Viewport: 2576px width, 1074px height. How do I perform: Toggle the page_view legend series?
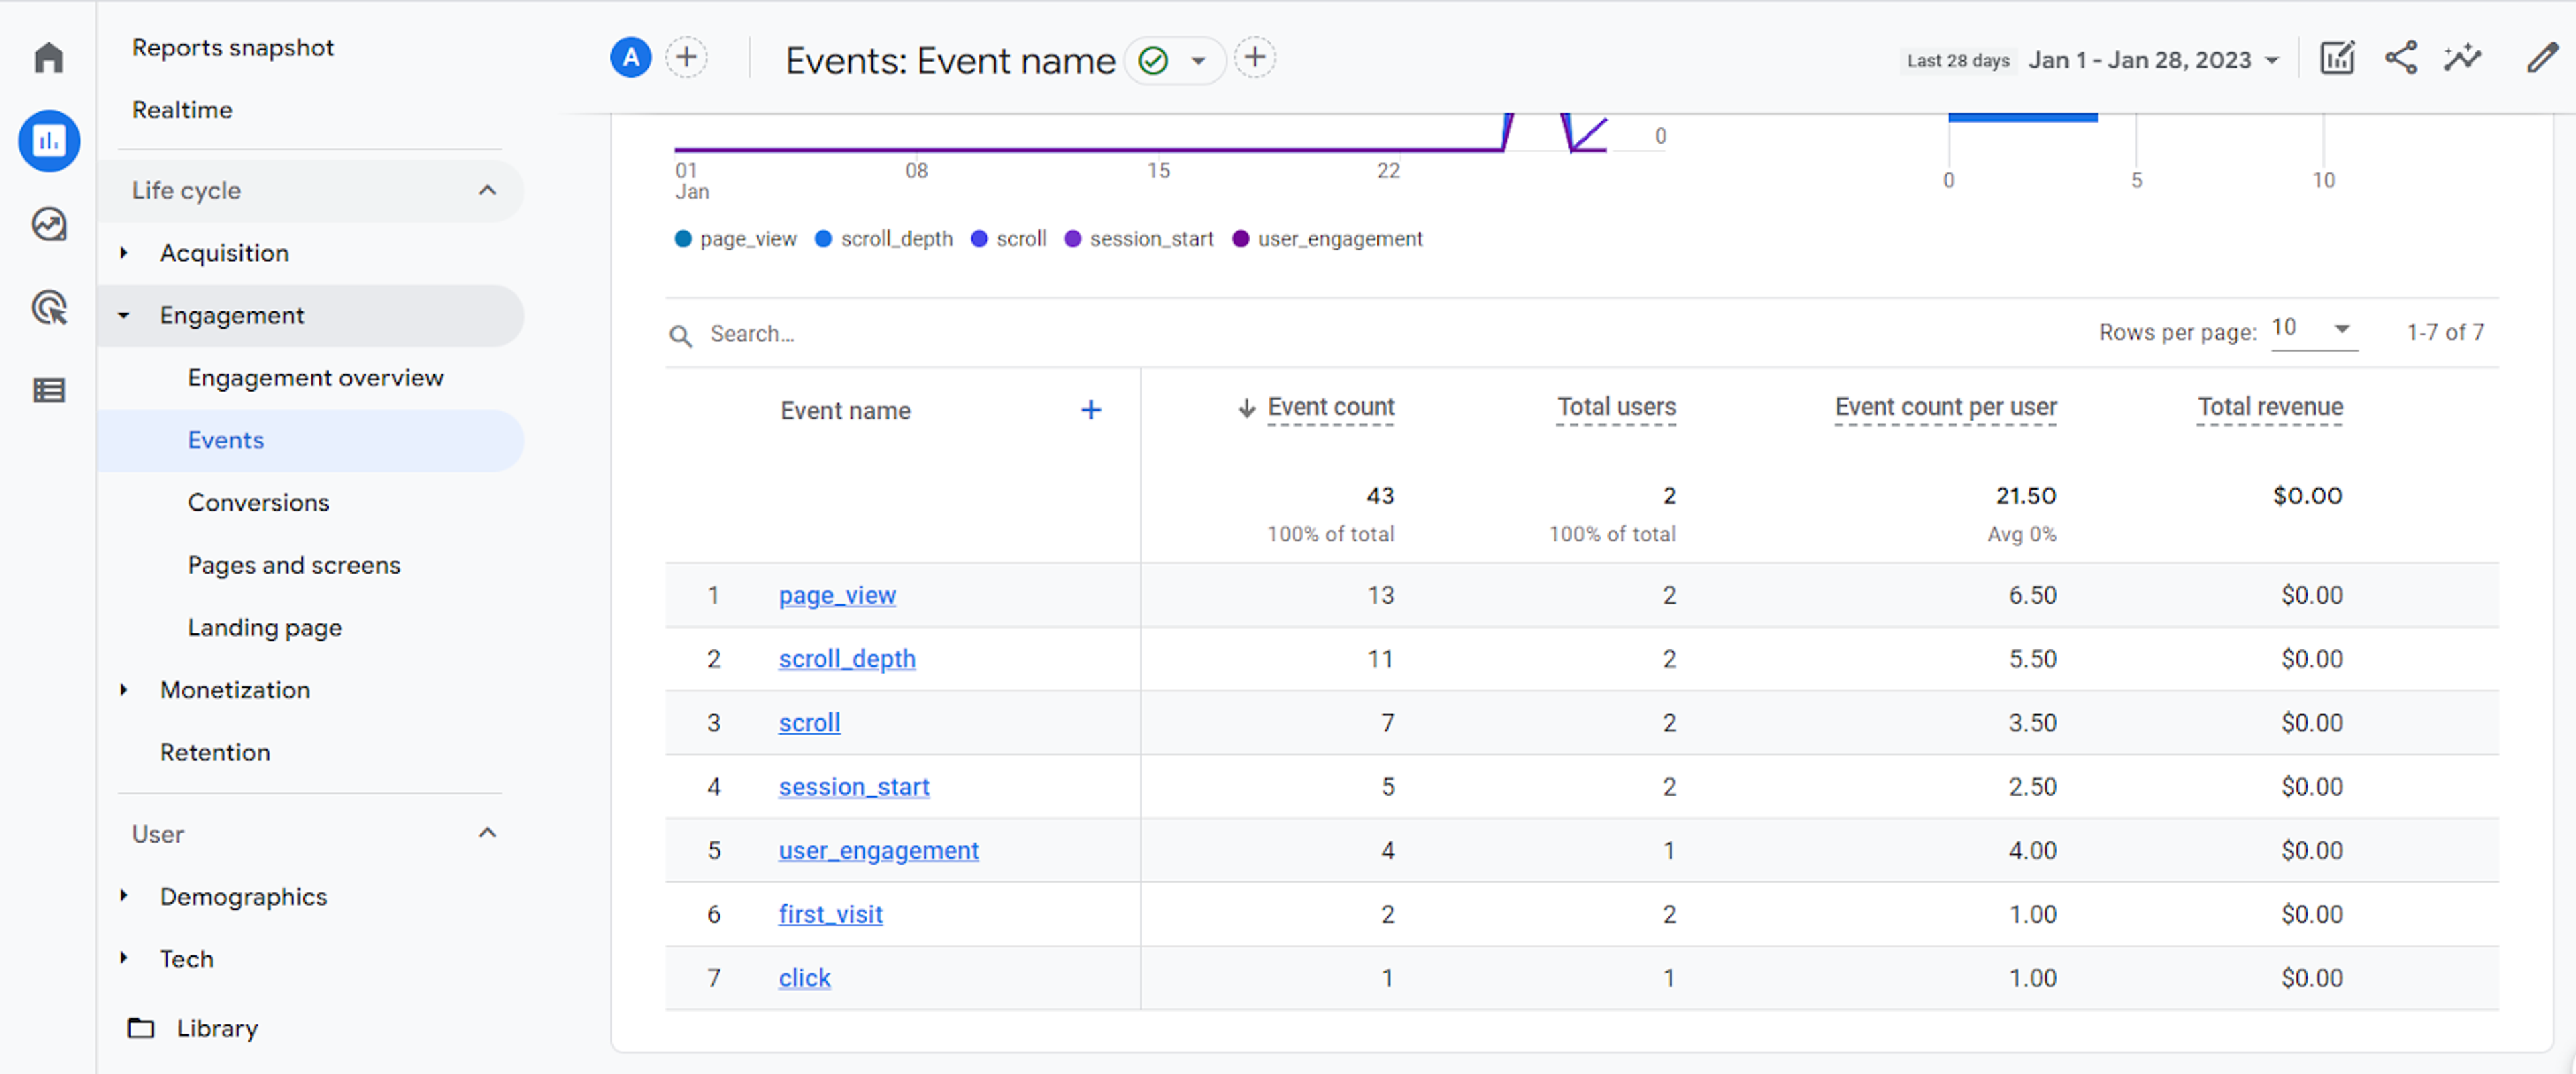pos(736,239)
